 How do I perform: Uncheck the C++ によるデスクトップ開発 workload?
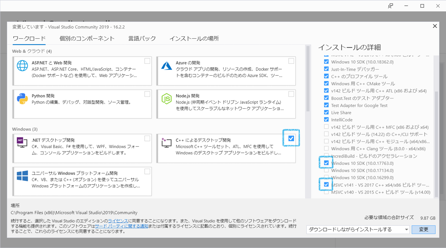click(x=291, y=138)
